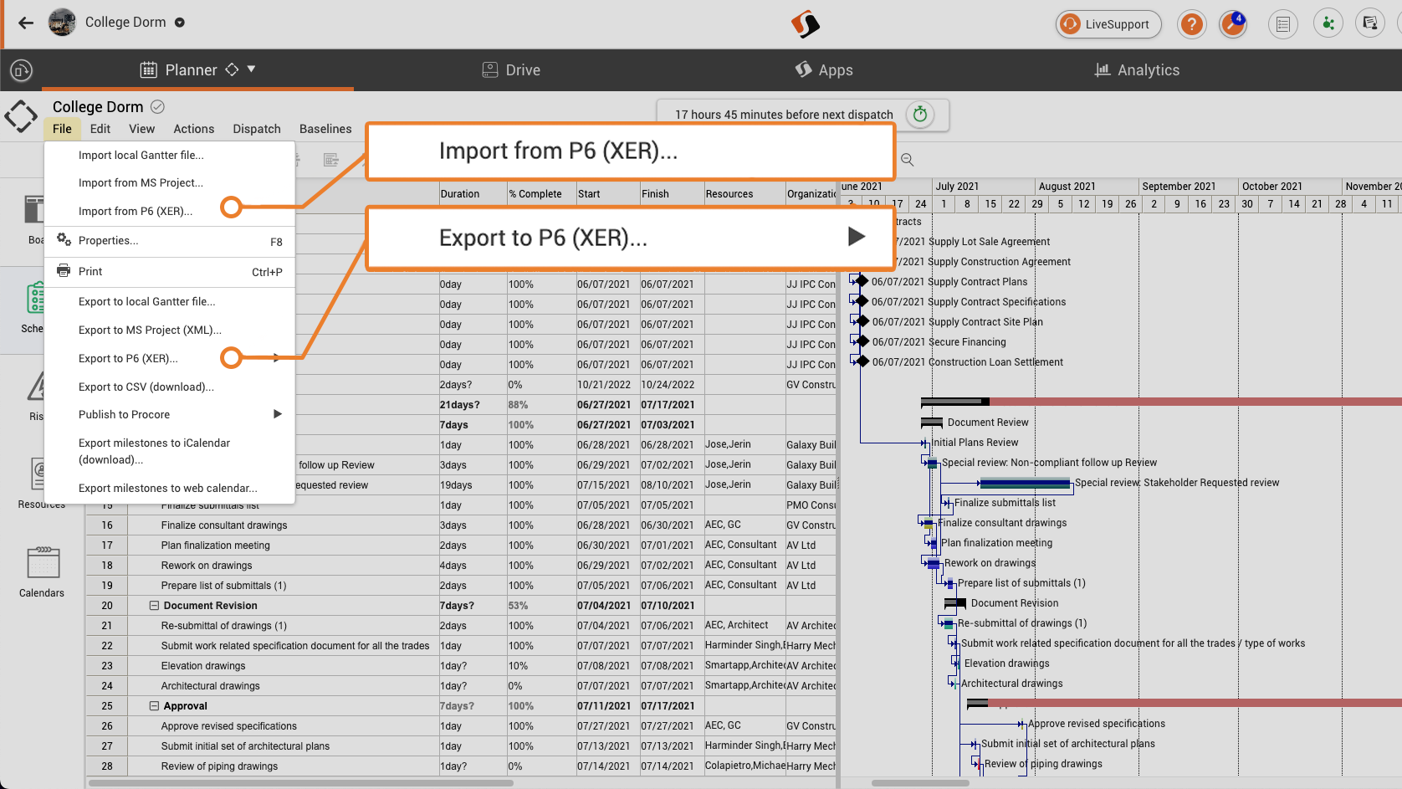This screenshot has width=1402, height=789.
Task: Click the dispatch stopwatch icon
Action: (x=920, y=115)
